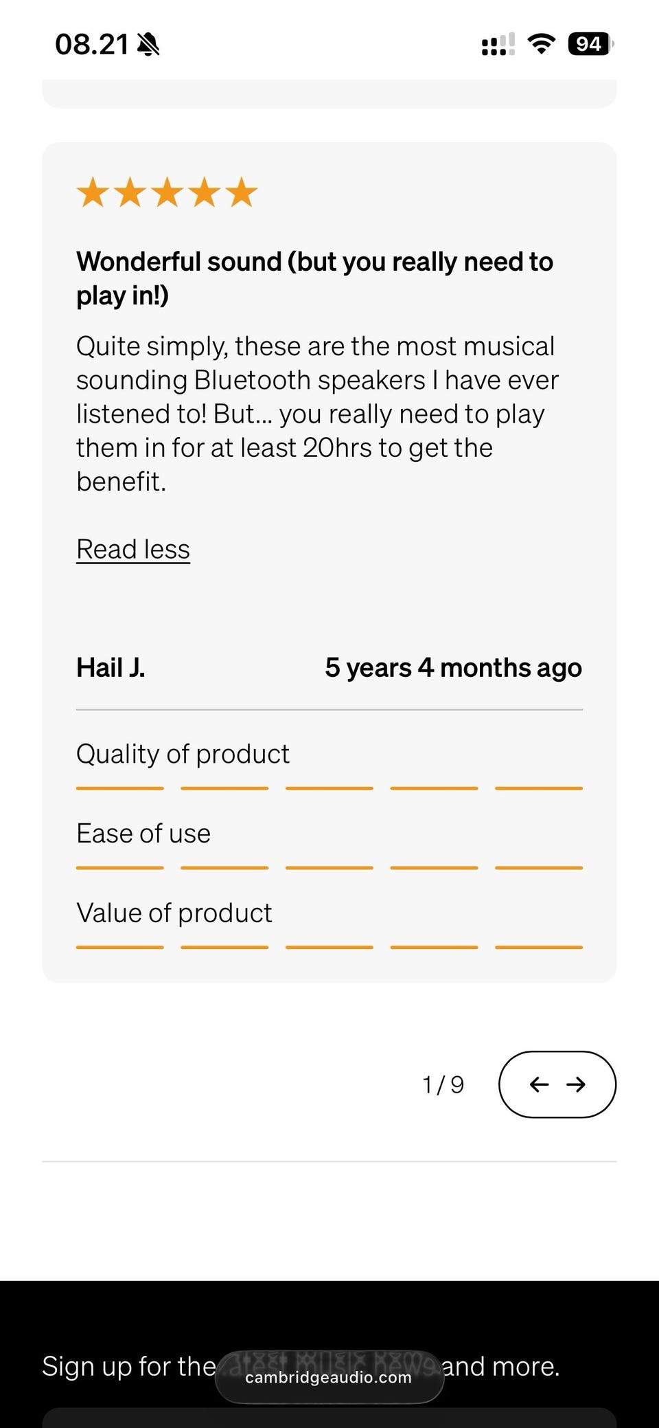Image resolution: width=659 pixels, height=1428 pixels.
Task: Tap the first gold rating star
Action: click(x=93, y=192)
